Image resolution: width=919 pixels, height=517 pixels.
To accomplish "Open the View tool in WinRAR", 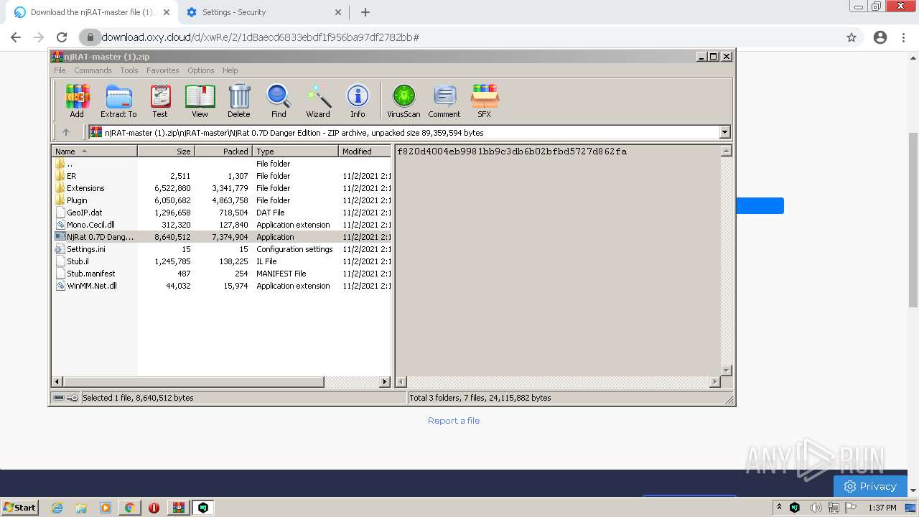I will pyautogui.click(x=200, y=101).
